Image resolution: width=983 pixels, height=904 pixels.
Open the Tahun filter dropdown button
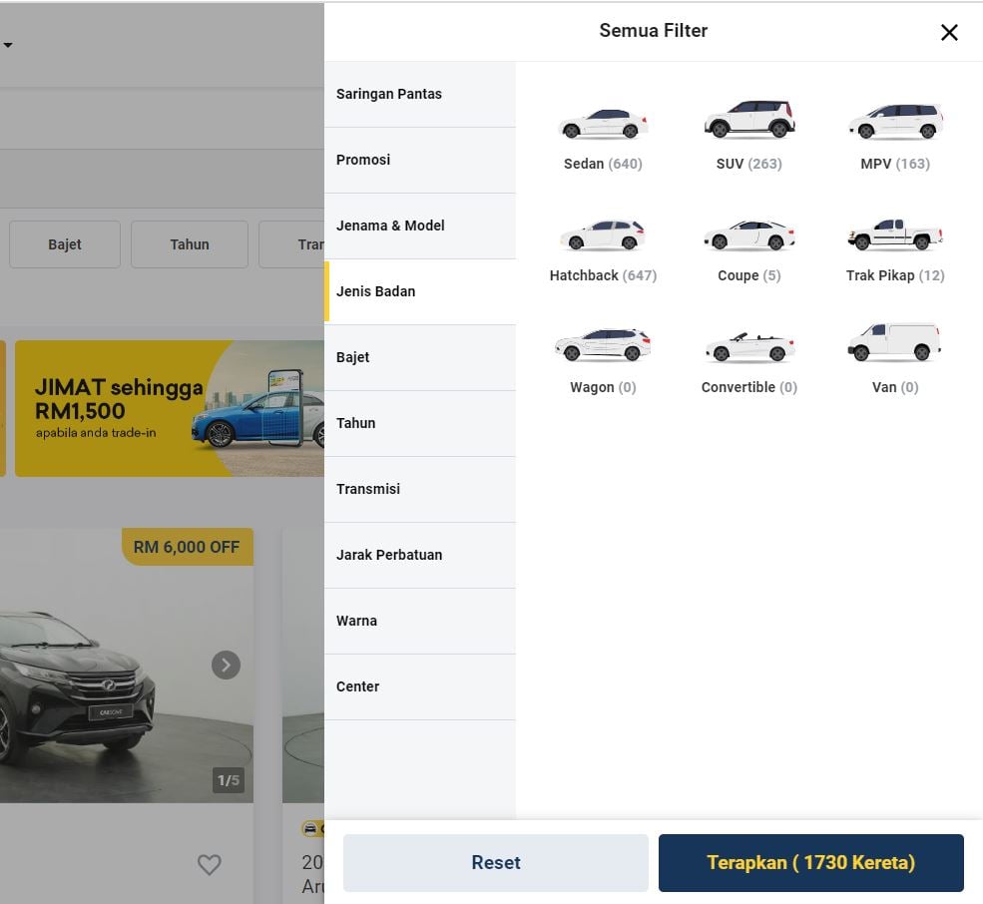point(190,244)
